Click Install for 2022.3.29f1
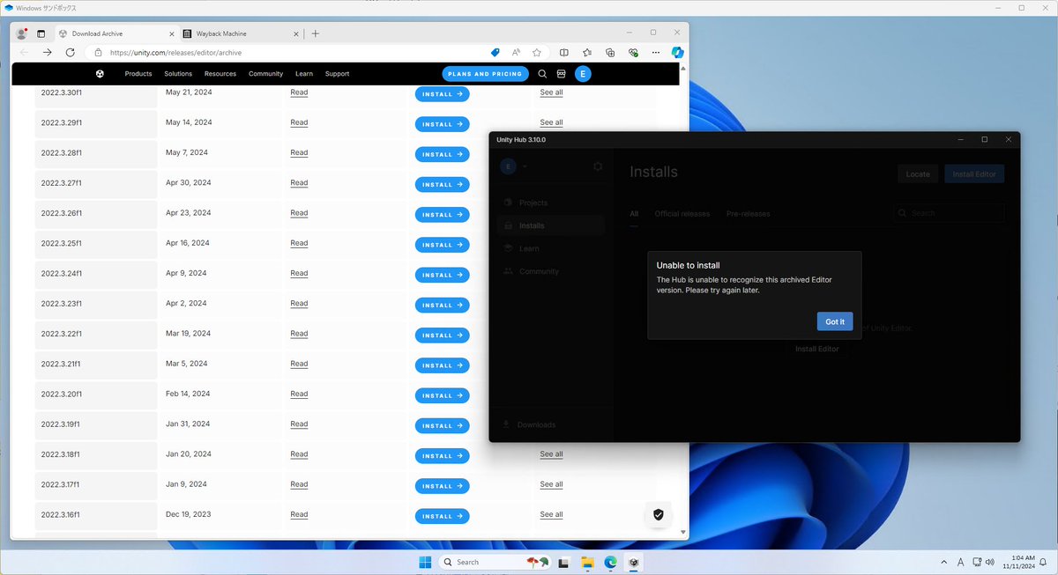 [x=443, y=124]
